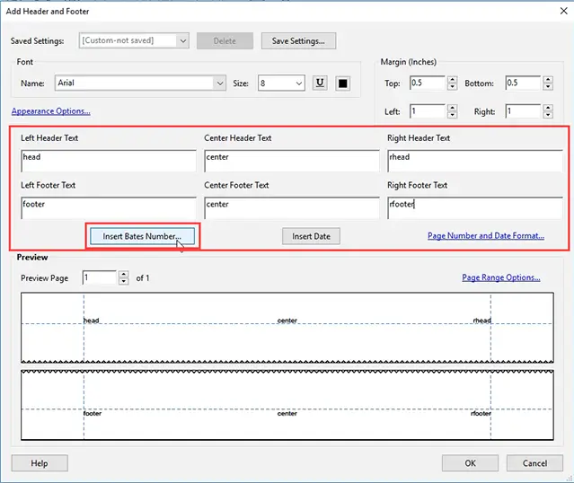Click the footer preview pane showing 'rfooter'
This screenshot has height=483, width=574.
pos(287,405)
